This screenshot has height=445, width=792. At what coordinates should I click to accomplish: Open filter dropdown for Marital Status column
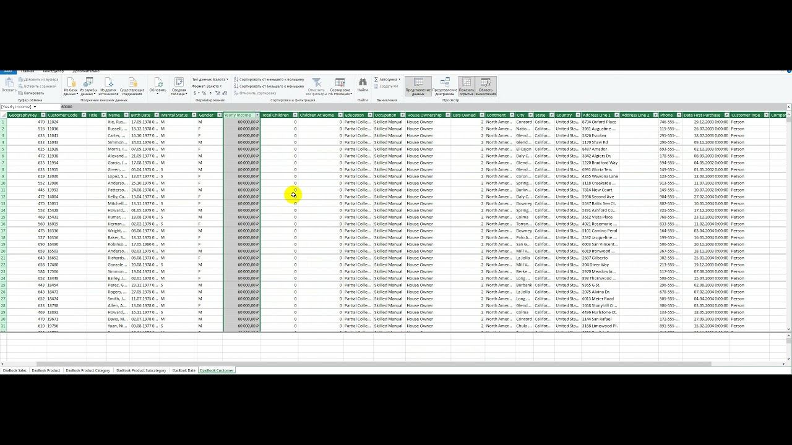194,115
